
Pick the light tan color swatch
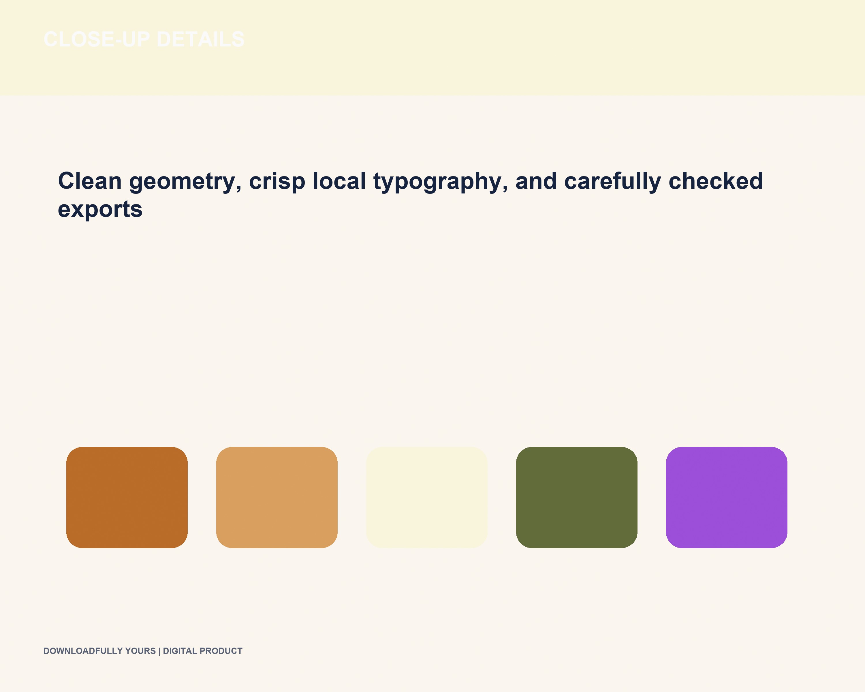(277, 497)
